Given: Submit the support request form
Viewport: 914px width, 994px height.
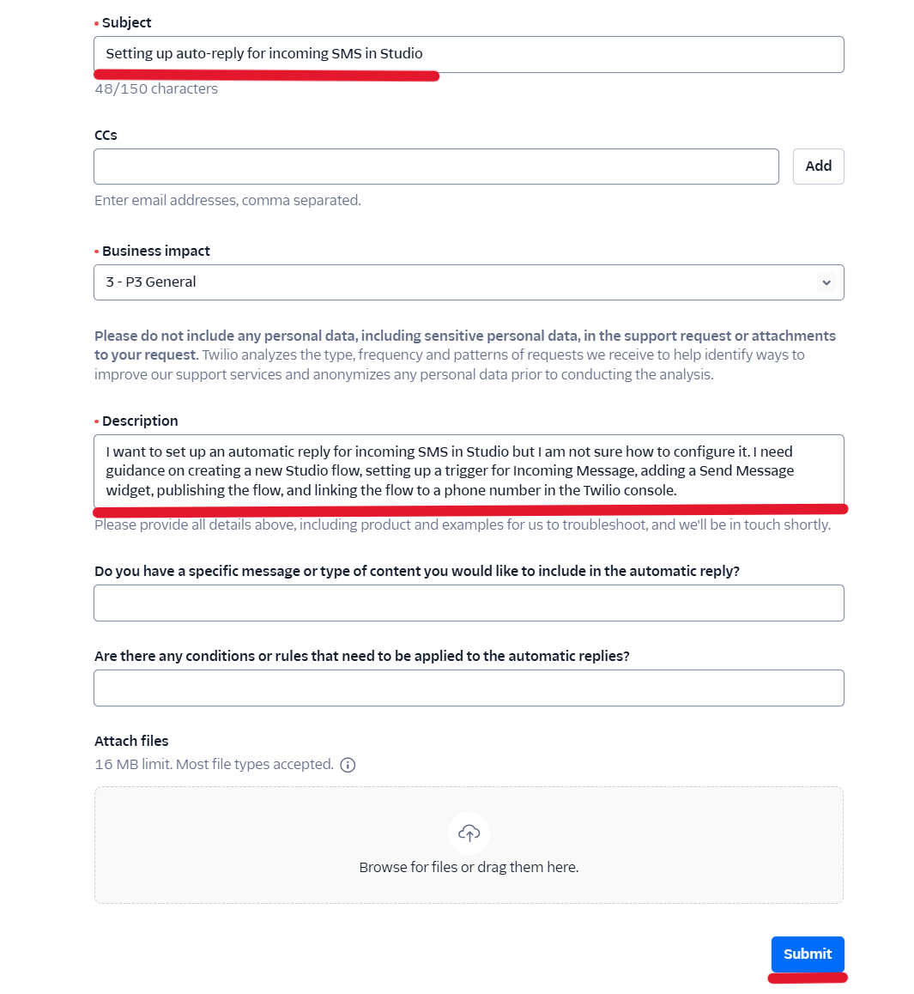Looking at the screenshot, I should tap(807, 954).
